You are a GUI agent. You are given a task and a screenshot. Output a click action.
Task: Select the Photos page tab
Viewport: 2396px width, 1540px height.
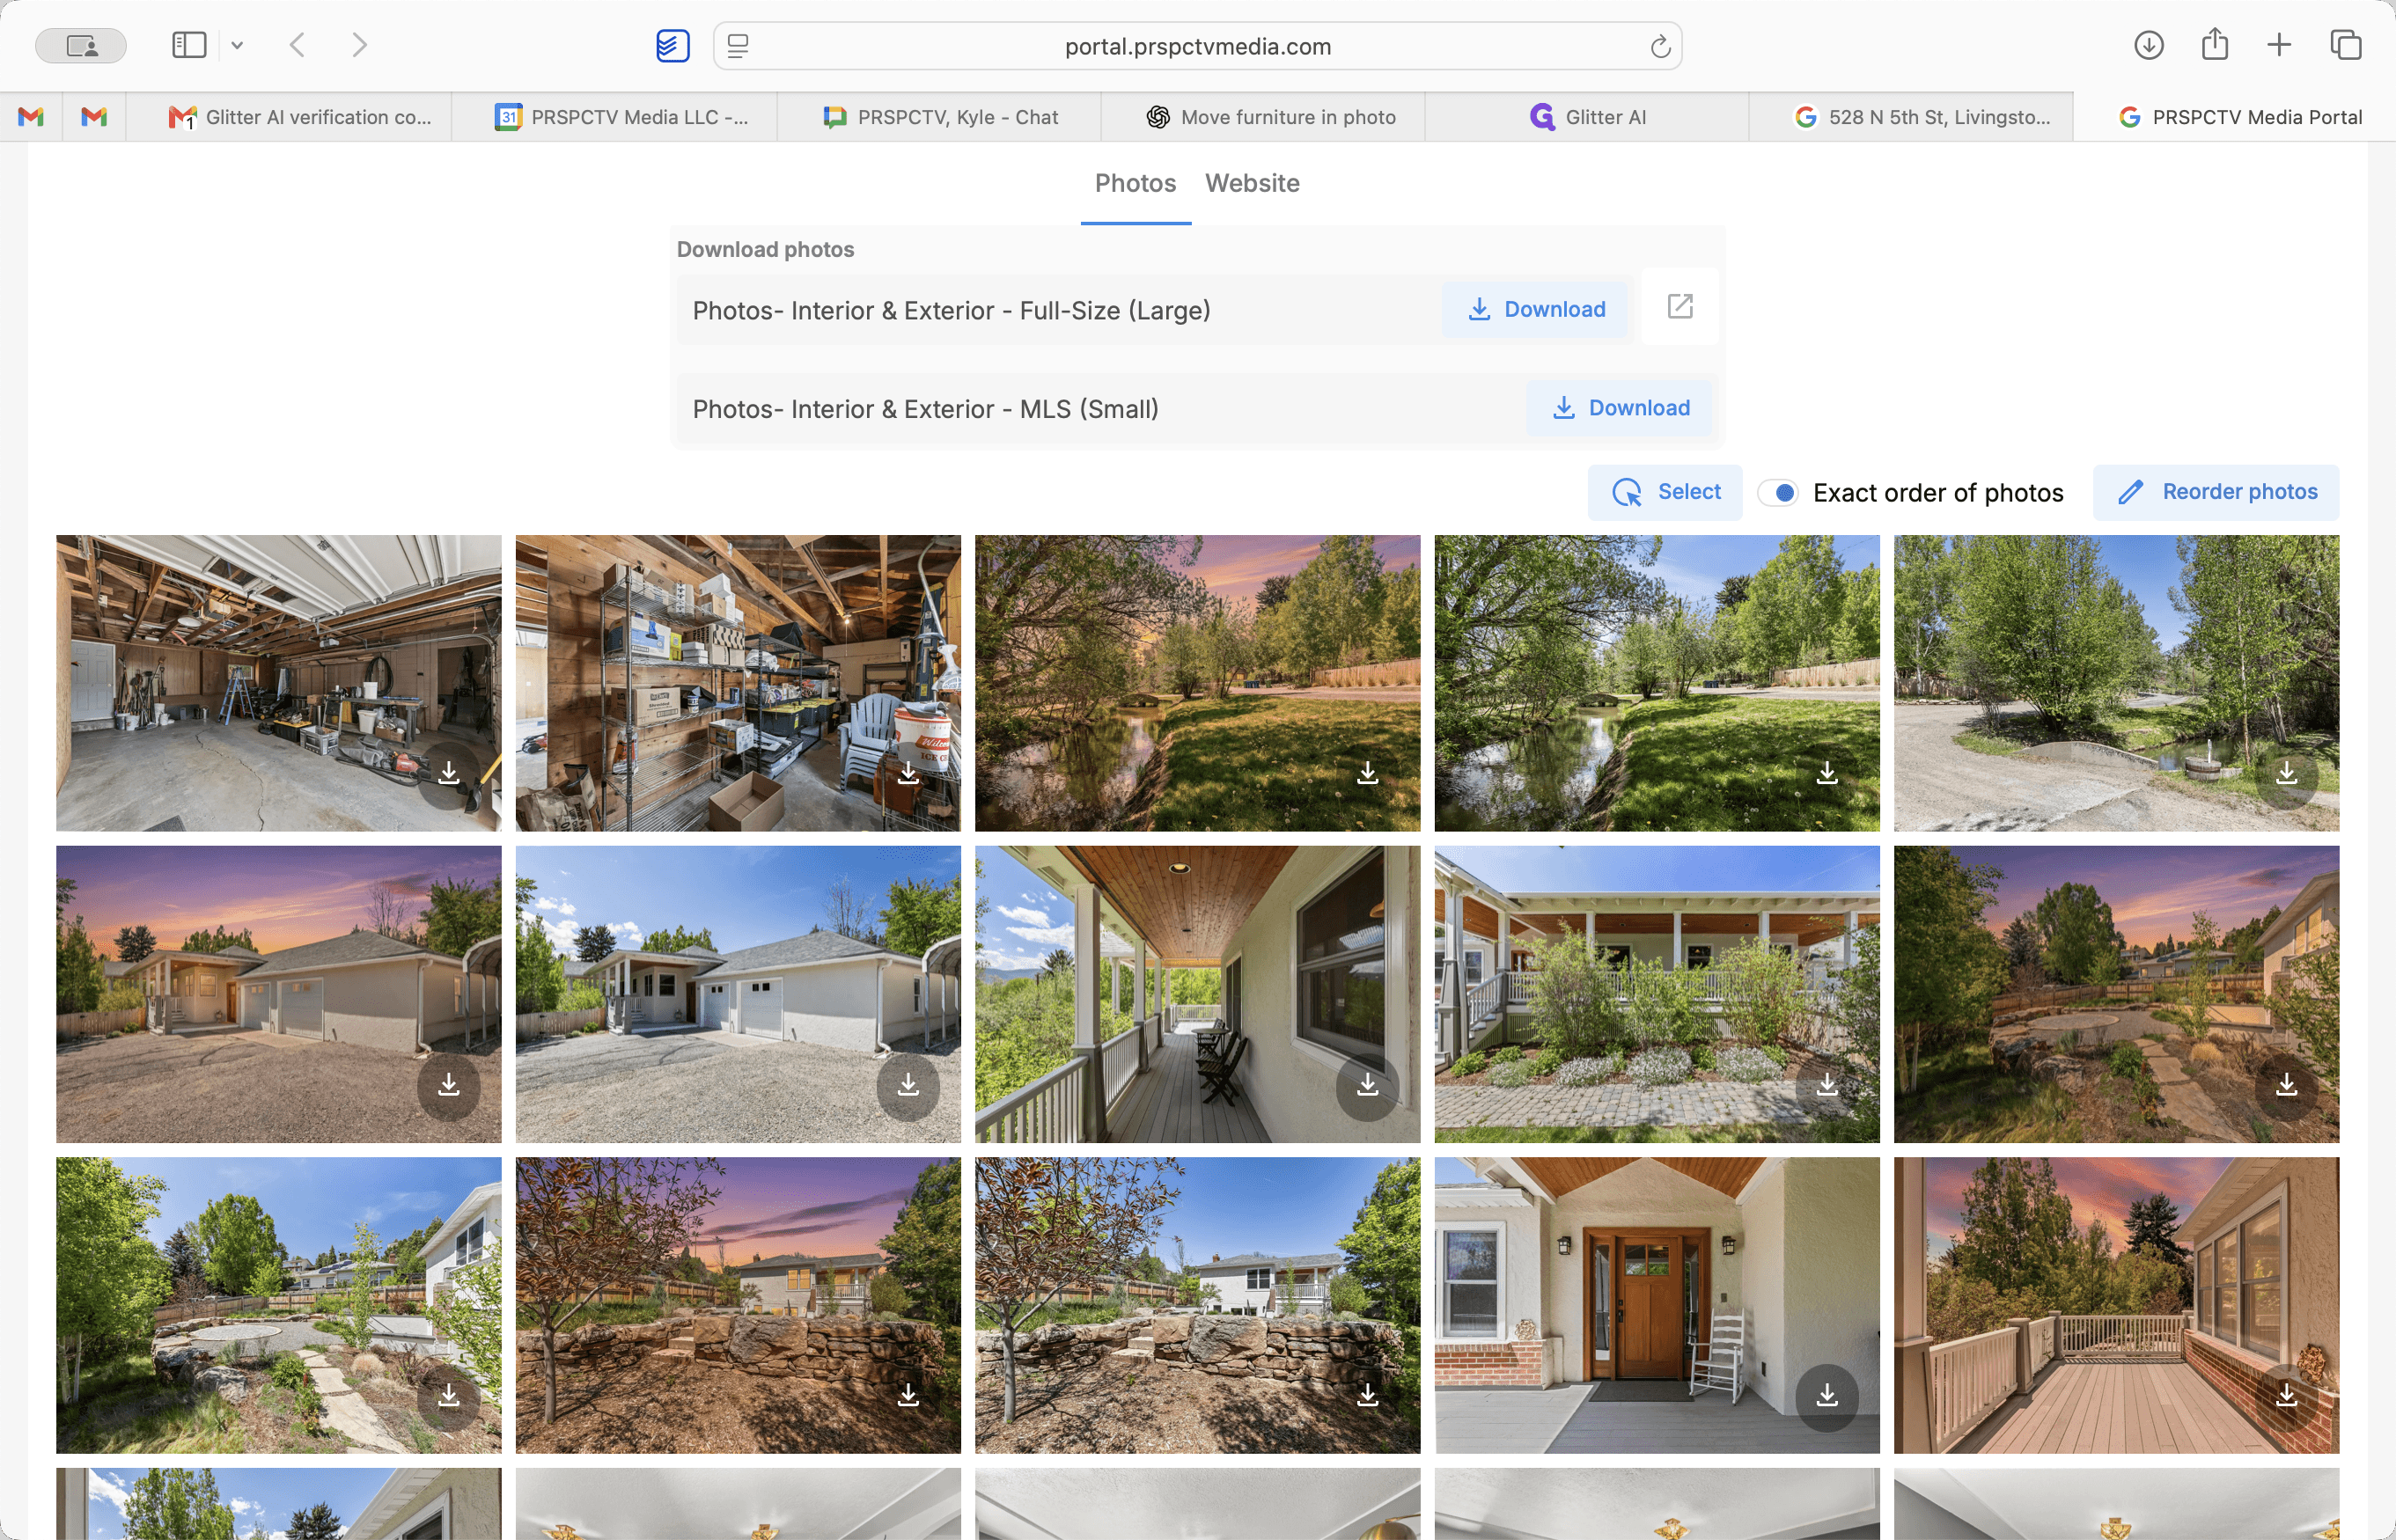[x=1135, y=183]
